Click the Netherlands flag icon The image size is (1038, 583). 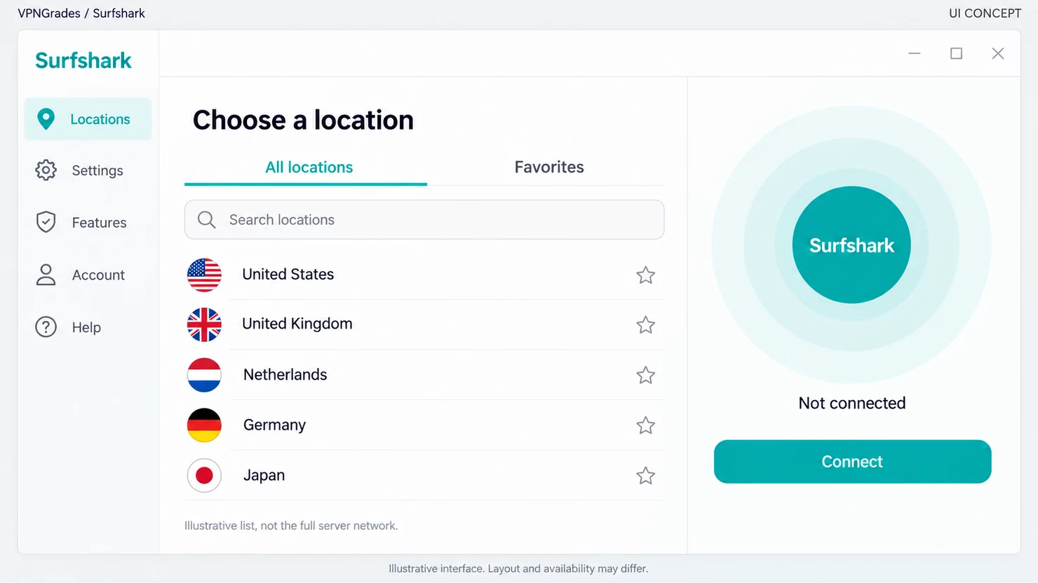coord(204,375)
